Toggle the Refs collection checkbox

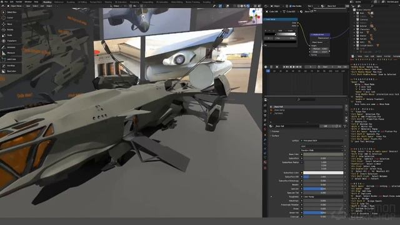(x=357, y=42)
